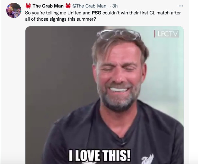Click the crab emoji after the name
The width and height of the screenshot is (198, 164).
tap(68, 6)
